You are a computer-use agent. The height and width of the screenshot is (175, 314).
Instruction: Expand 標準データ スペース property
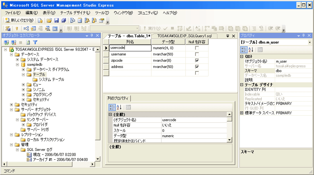(242, 113)
